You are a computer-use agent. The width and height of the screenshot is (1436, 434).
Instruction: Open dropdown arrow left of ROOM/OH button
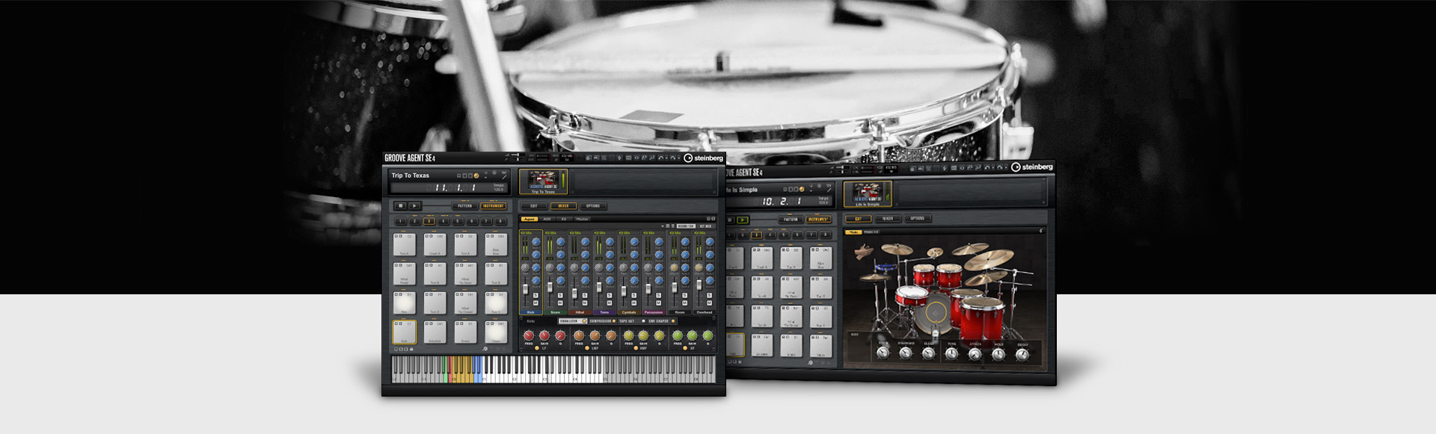click(x=663, y=226)
